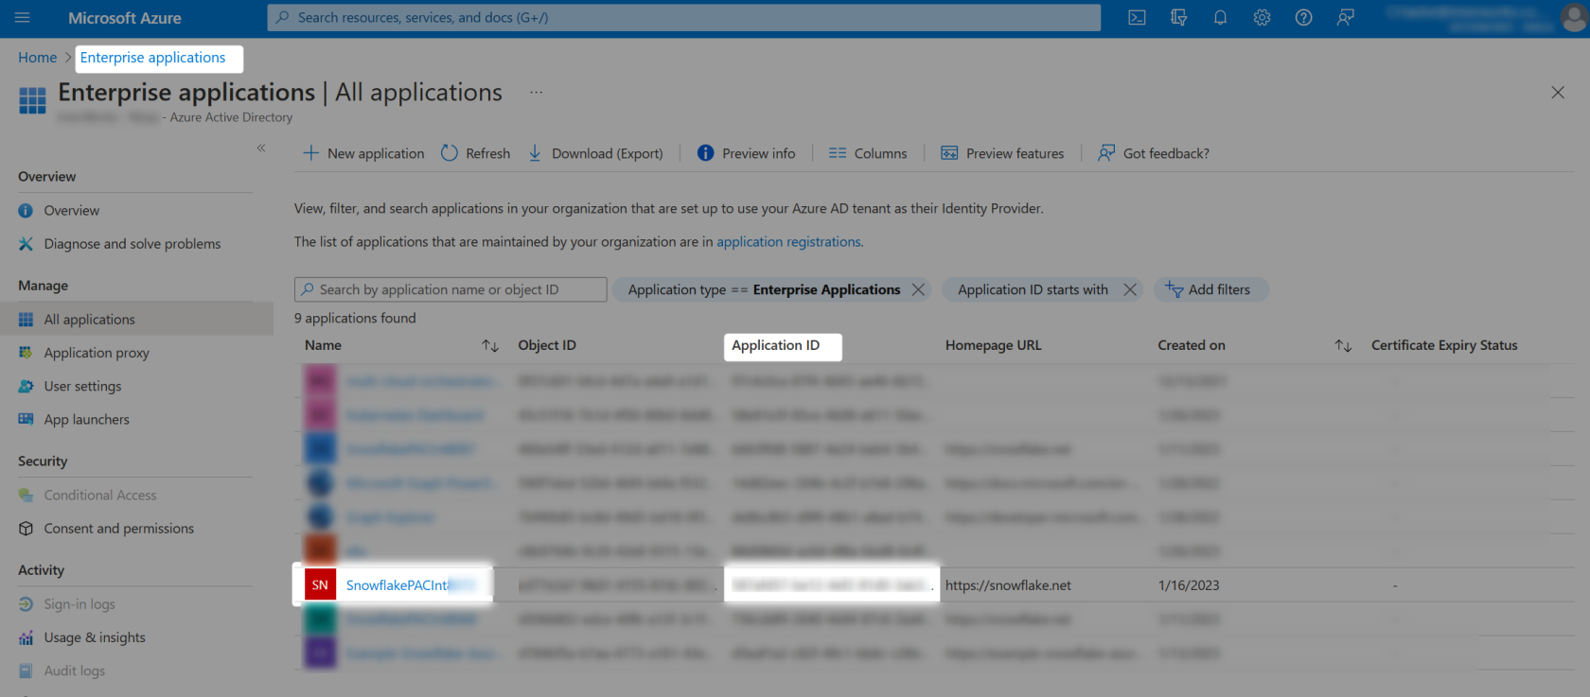Screen dimensions: 1590x697
Task: Click Download (Export)
Action: (x=595, y=153)
